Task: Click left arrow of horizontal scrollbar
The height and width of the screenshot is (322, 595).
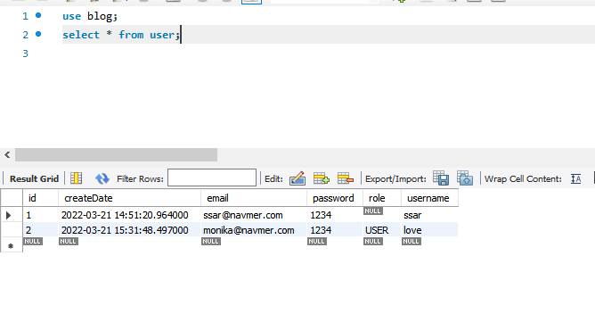Action: click(7, 154)
